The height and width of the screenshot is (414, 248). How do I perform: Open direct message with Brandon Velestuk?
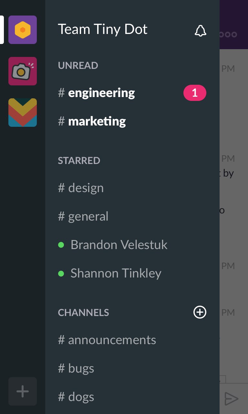click(x=119, y=245)
